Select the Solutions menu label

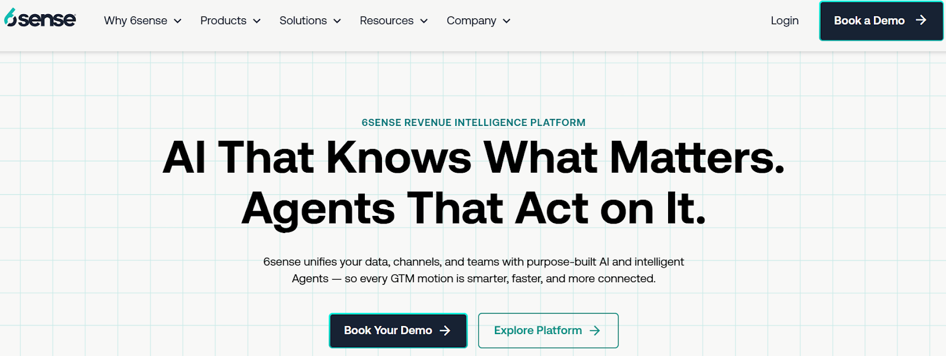pyautogui.click(x=303, y=21)
